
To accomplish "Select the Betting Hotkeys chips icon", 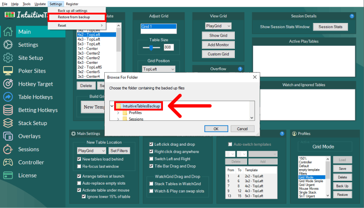I will 8,110.
